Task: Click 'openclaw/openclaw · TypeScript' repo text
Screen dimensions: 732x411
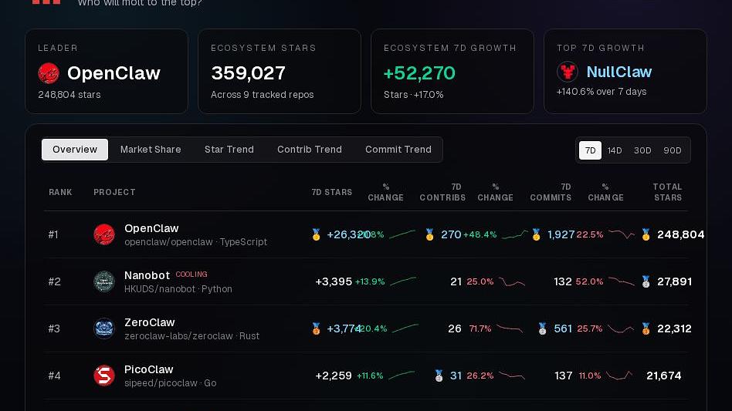Action: [195, 242]
